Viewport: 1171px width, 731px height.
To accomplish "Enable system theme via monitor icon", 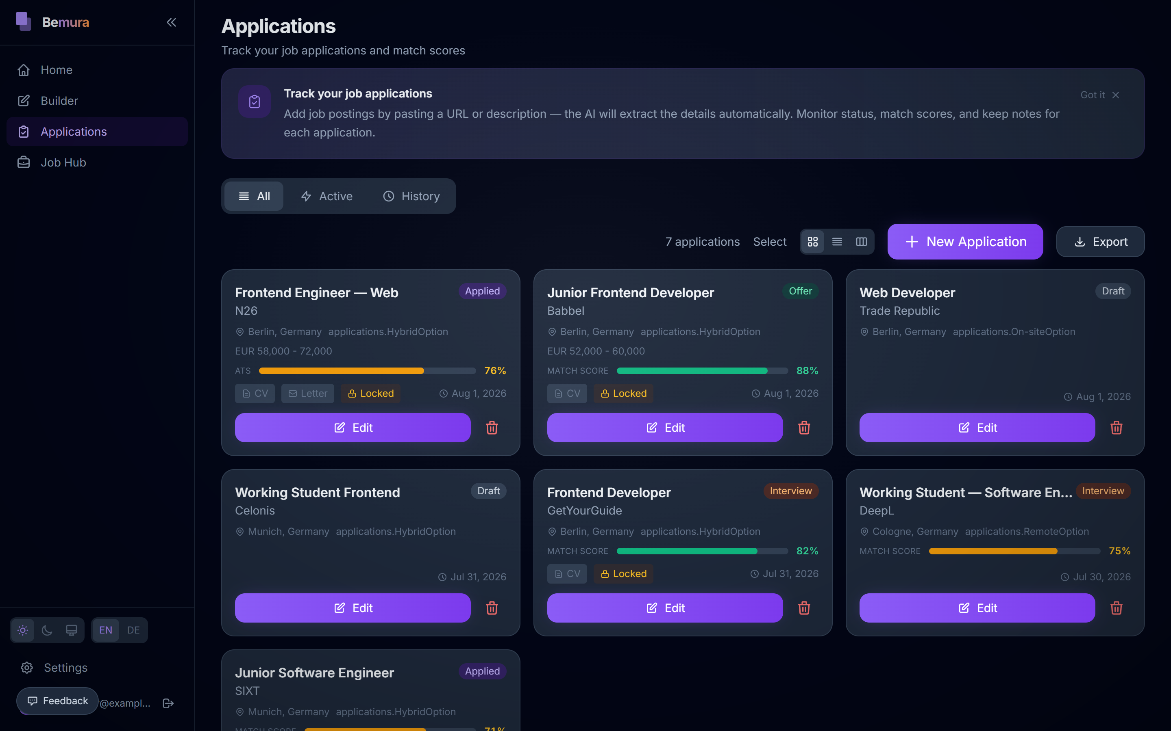I will [71, 630].
